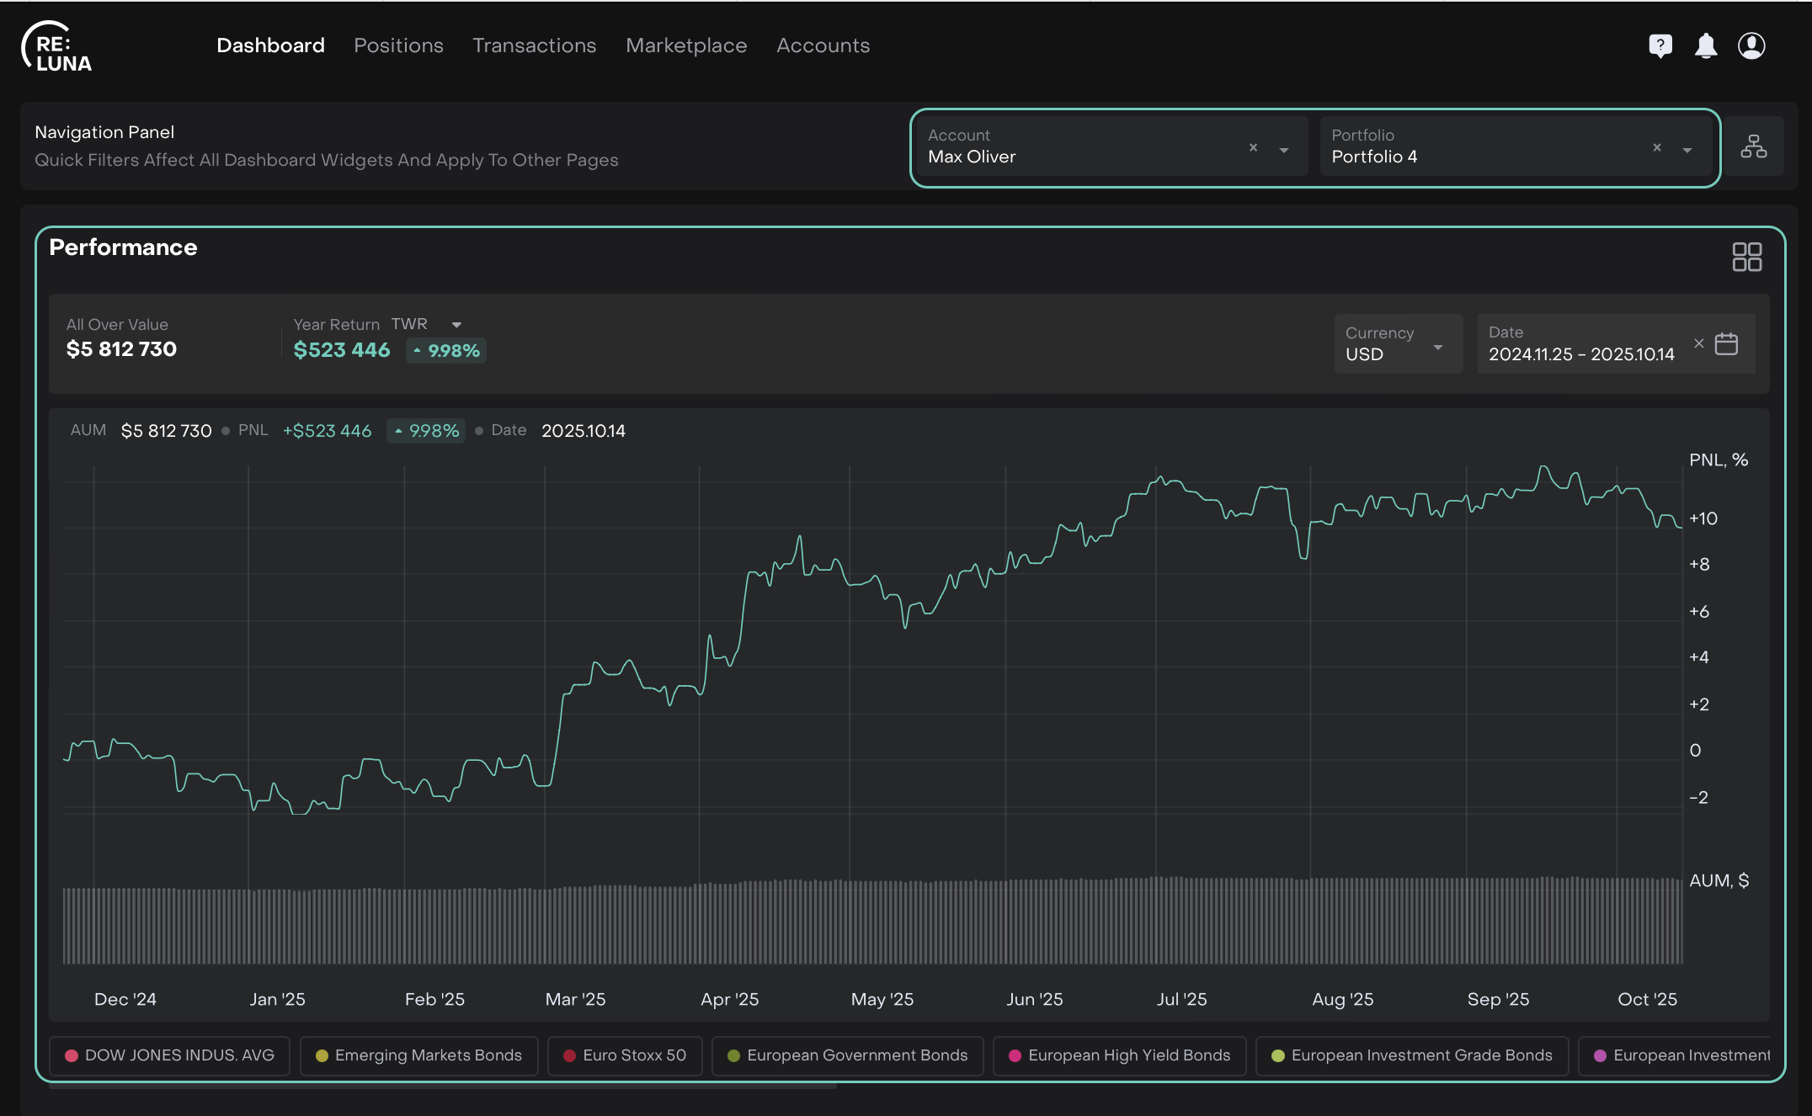The height and width of the screenshot is (1116, 1812).
Task: Open the widget grid layout icon
Action: pyautogui.click(x=1746, y=257)
